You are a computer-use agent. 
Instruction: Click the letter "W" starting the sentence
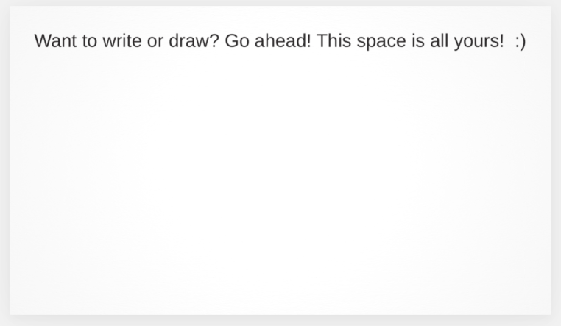43,40
